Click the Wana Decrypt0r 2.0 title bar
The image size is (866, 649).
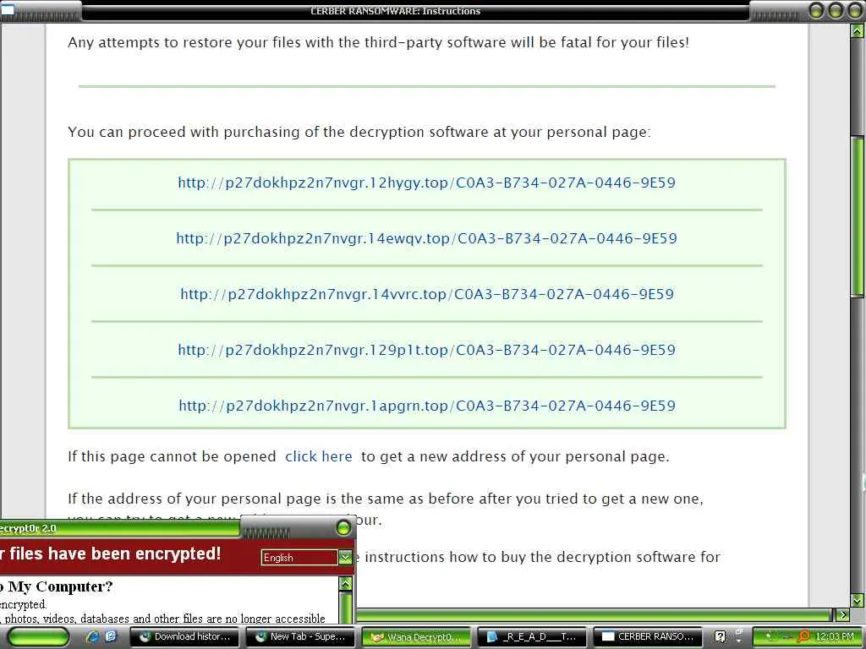[x=120, y=528]
